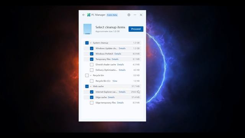Click the cleanup storage illustration icon
Viewport: 245px width, 138px height.
pos(87,29)
